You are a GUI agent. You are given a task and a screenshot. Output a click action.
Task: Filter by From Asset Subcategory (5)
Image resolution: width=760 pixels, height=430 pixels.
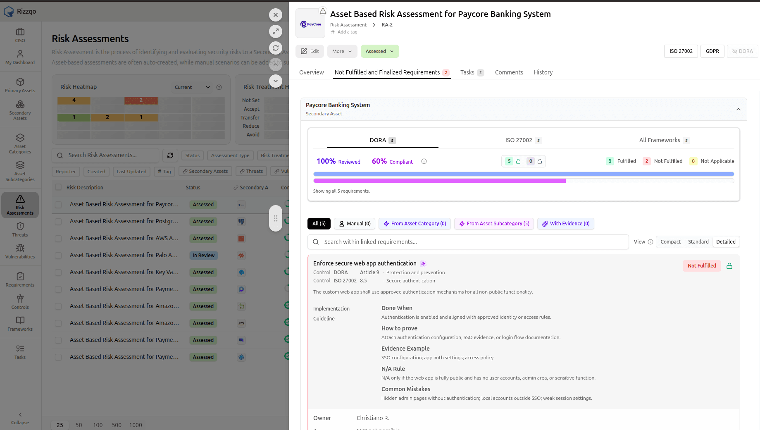[494, 224]
